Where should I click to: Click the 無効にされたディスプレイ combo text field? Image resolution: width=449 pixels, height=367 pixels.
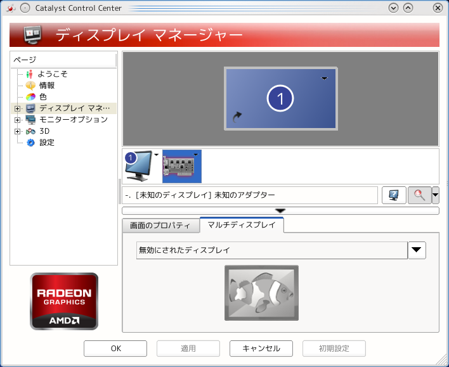272,250
